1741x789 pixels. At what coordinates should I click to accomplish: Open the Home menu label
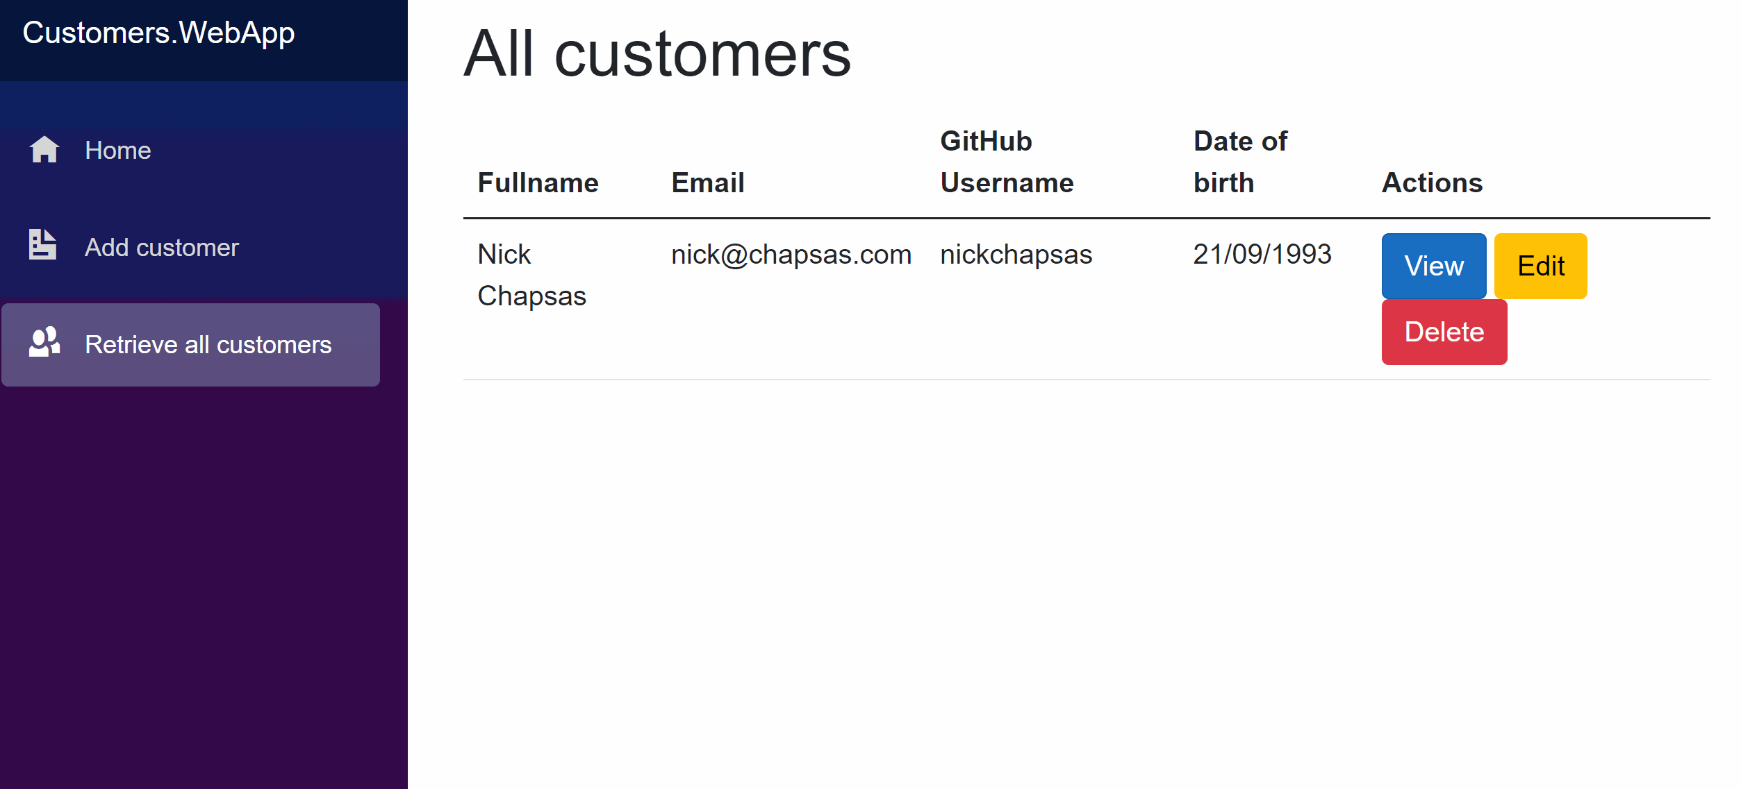117,151
